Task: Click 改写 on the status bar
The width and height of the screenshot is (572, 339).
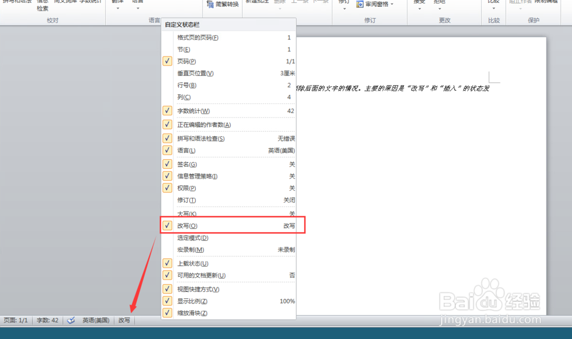Action: pyautogui.click(x=124, y=320)
